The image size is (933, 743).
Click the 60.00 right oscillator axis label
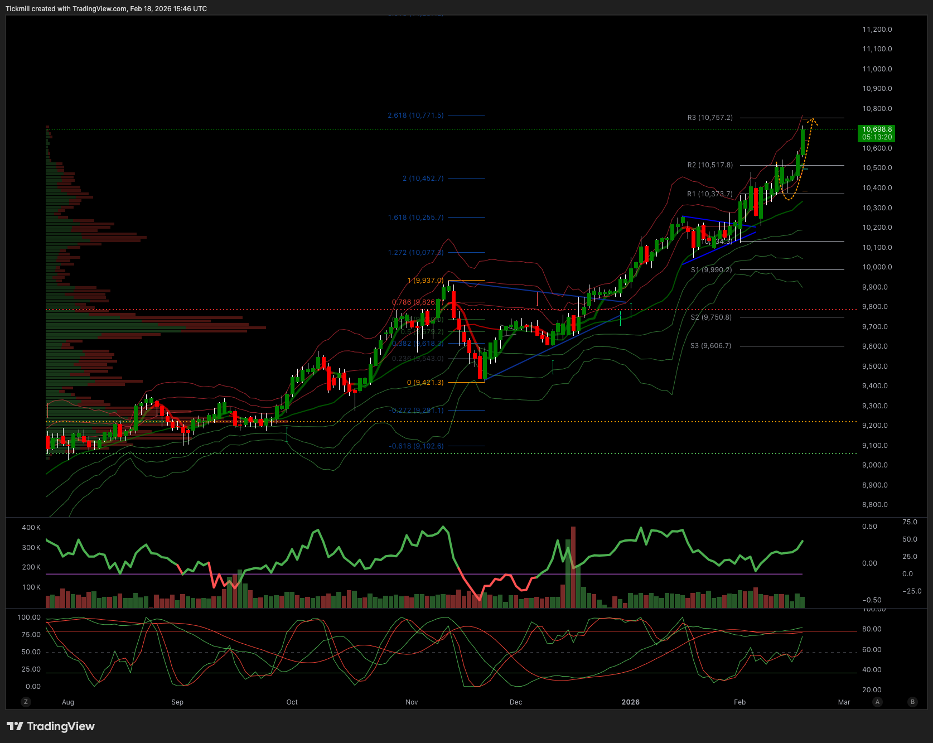872,650
